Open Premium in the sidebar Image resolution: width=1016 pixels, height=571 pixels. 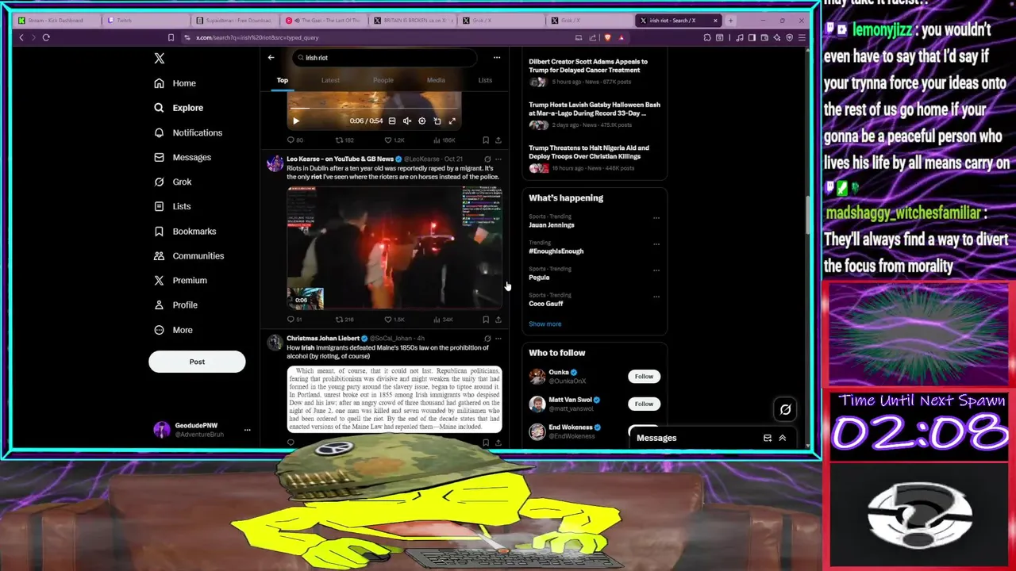click(x=181, y=280)
